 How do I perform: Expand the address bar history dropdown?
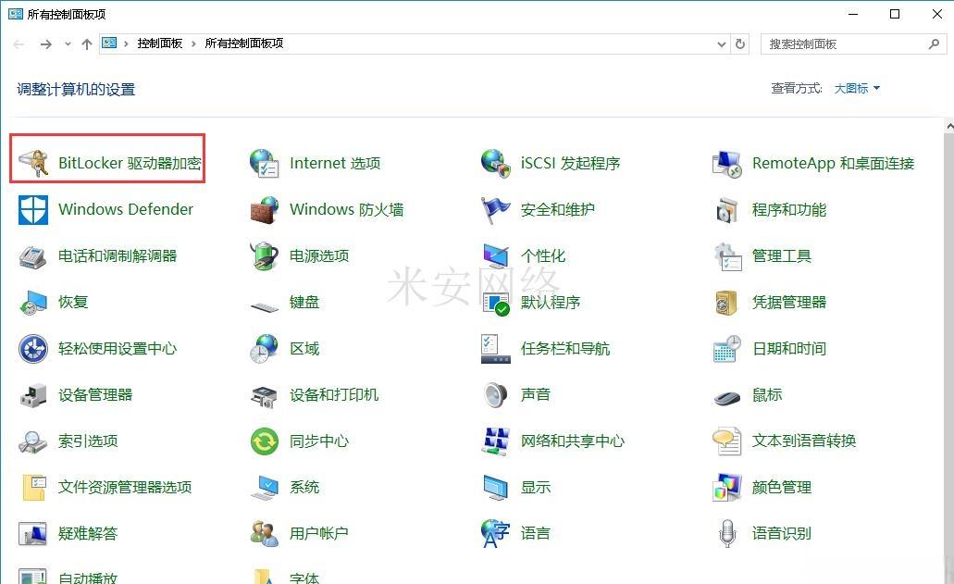tap(722, 43)
